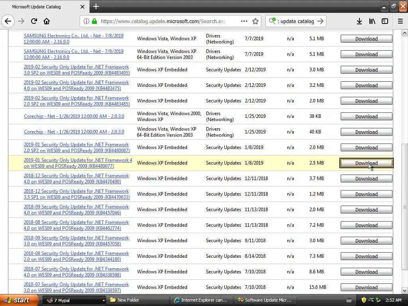Show site information icon in address bar
This screenshot has width=408, height=306.
86,21
